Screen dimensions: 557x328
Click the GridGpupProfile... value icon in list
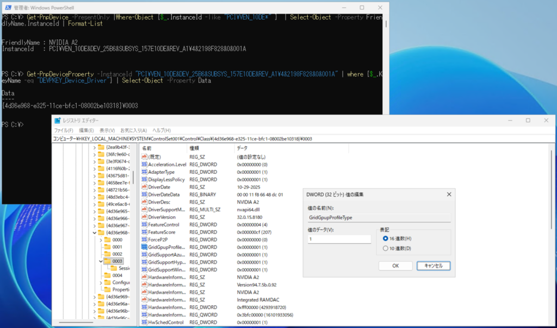(x=144, y=247)
